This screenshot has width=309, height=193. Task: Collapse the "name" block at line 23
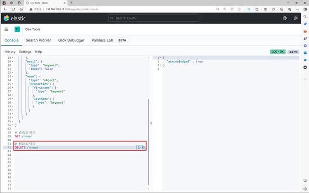[x=12, y=77]
